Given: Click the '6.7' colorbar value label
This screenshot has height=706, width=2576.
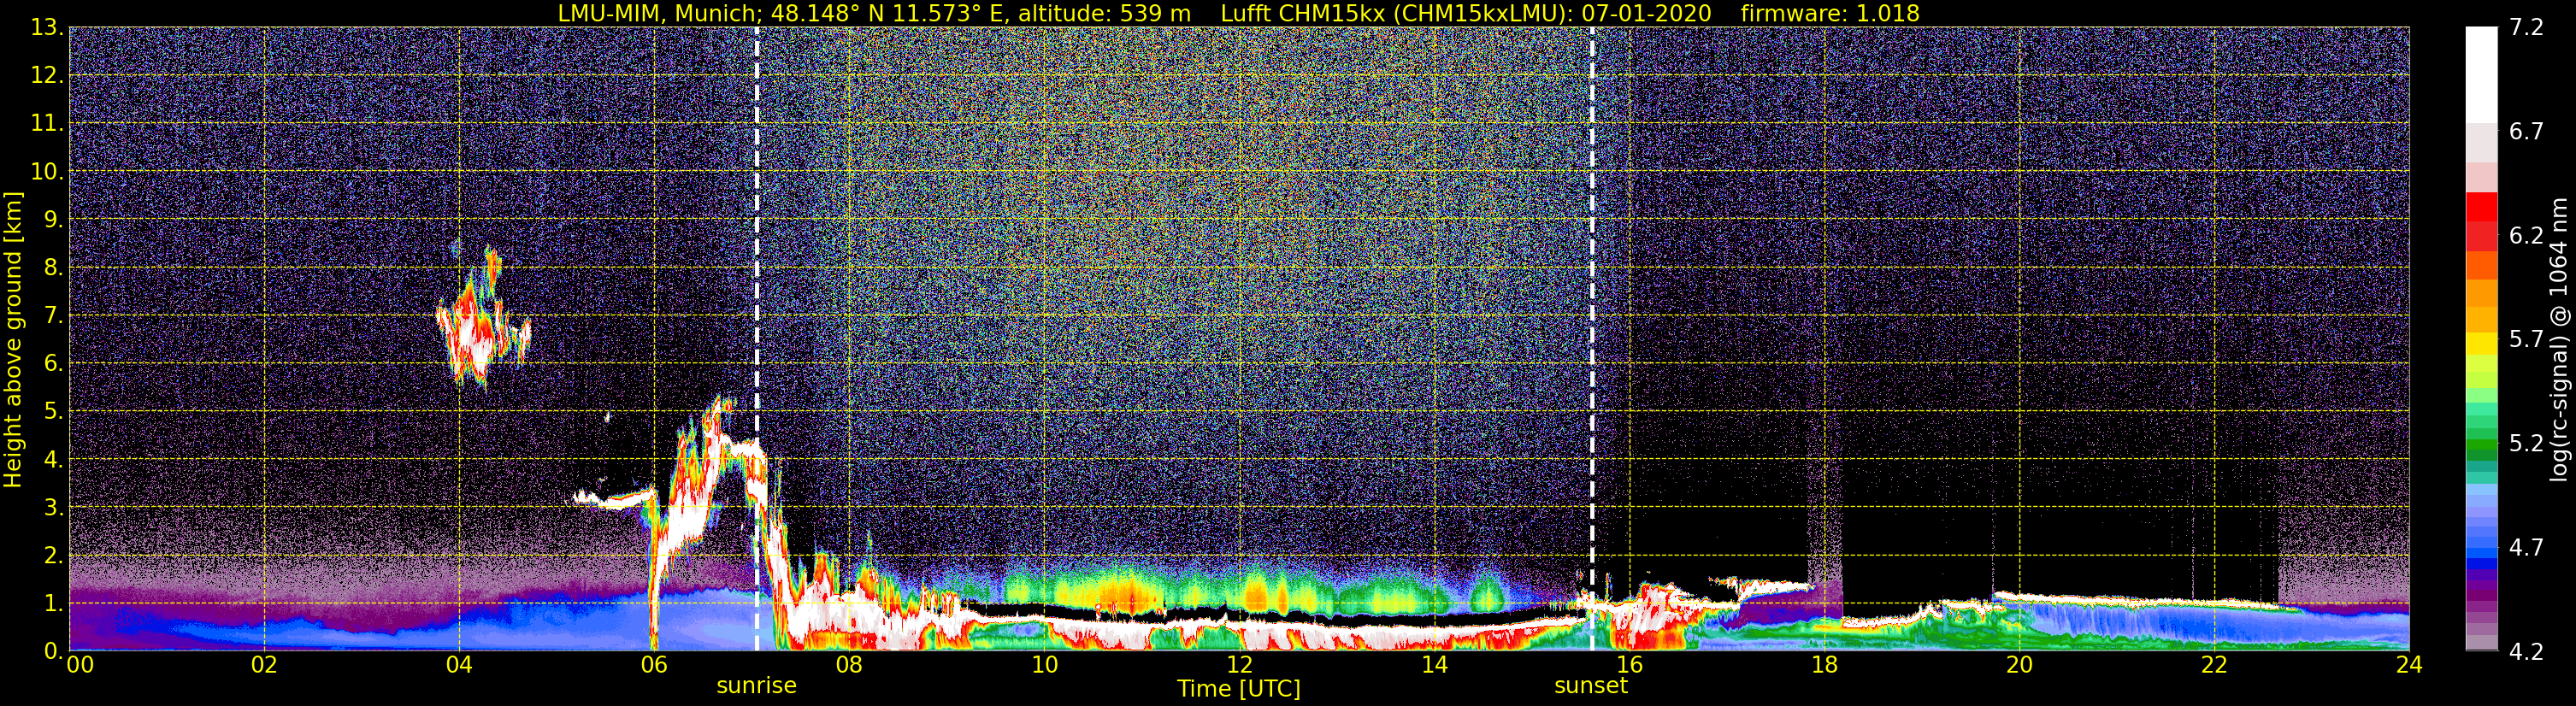Looking at the screenshot, I should click(2526, 132).
